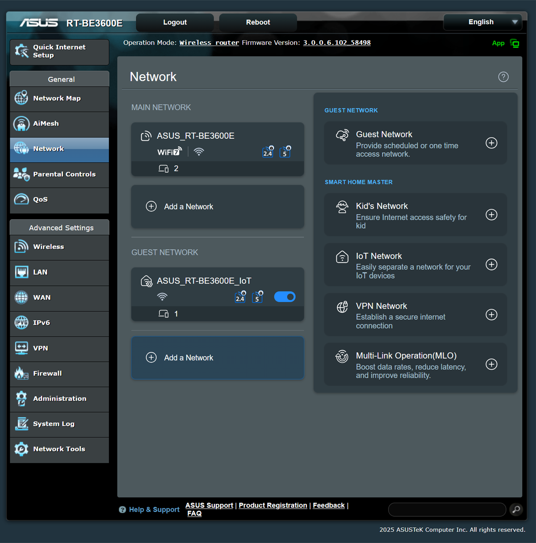The width and height of the screenshot is (536, 543).
Task: Open Quick Internet Setup wizard icon
Action: pos(21,51)
